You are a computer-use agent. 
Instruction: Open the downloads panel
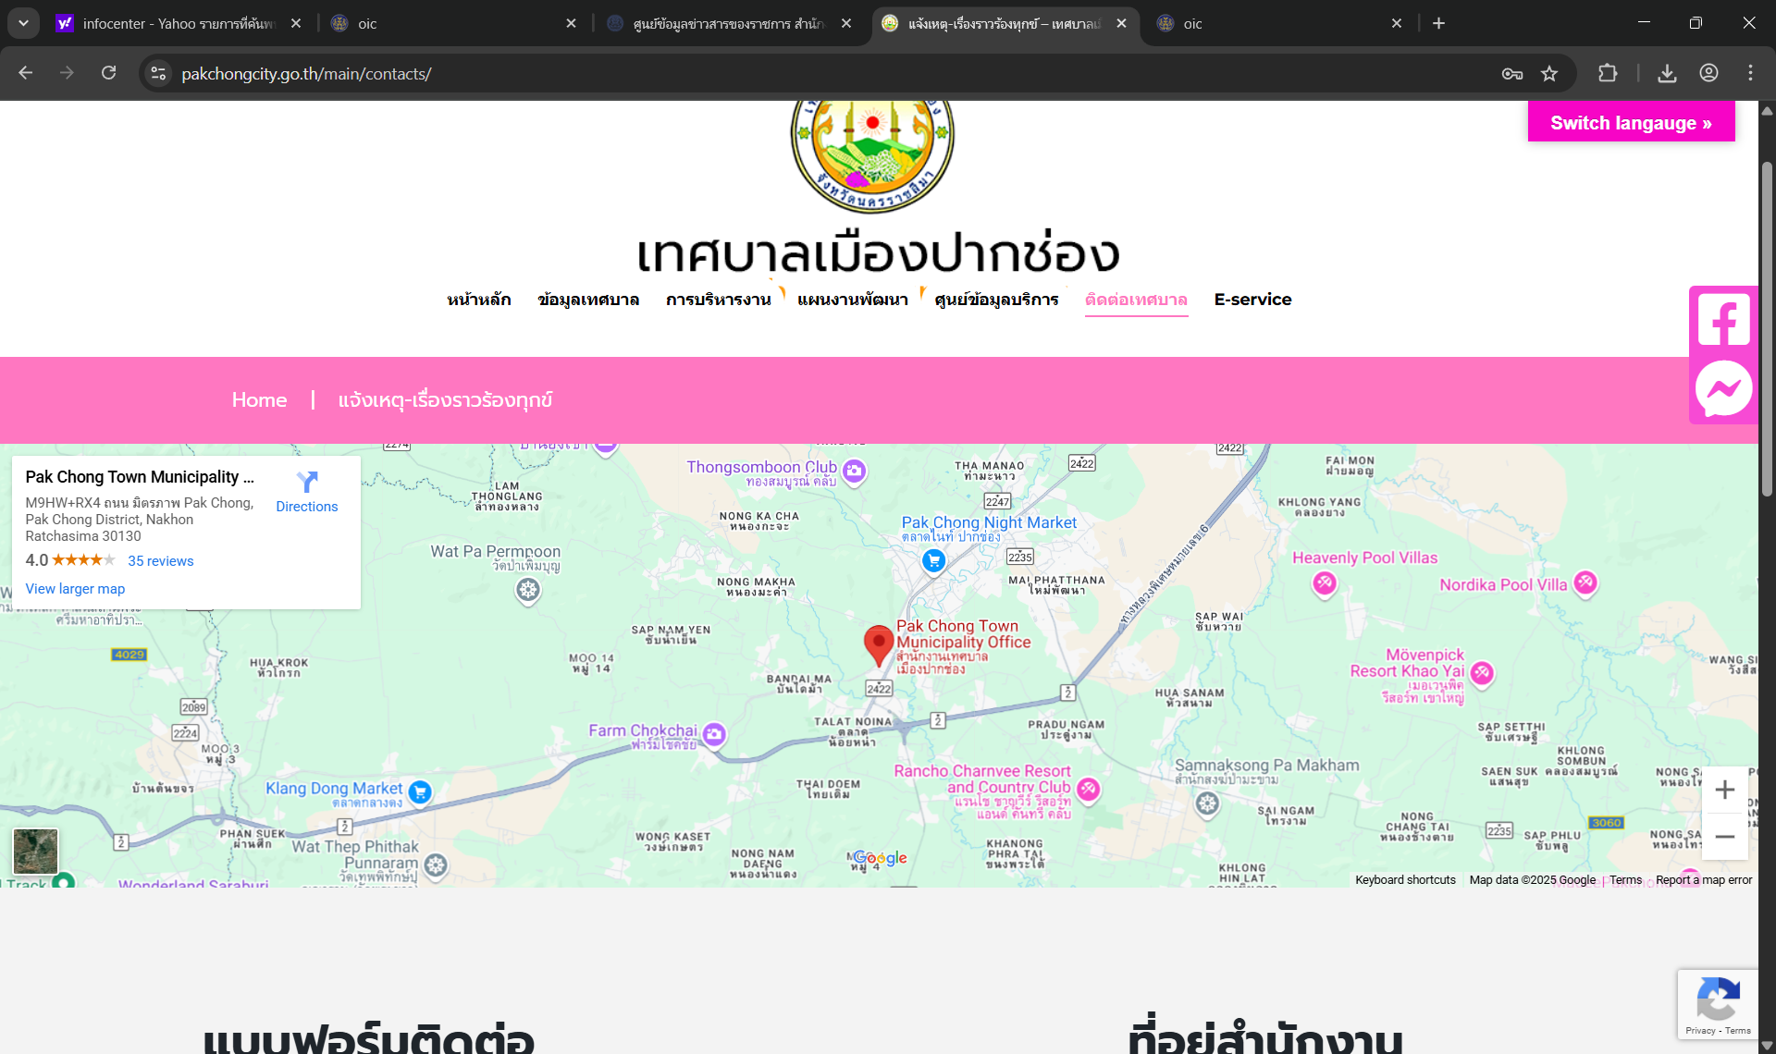click(x=1667, y=73)
